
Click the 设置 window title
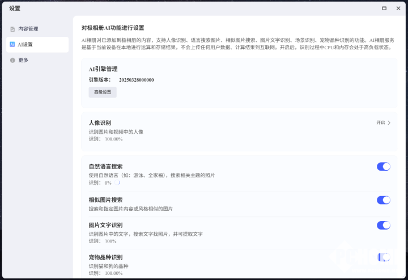point(15,8)
